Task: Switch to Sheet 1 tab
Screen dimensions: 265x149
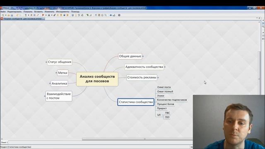Action: (5, 142)
